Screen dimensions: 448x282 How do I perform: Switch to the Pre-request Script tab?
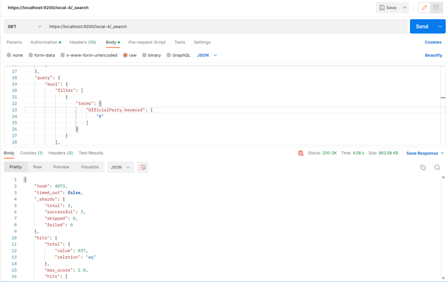tap(148, 42)
